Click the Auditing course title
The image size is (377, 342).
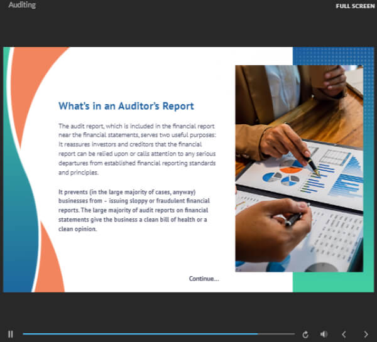pyautogui.click(x=22, y=5)
